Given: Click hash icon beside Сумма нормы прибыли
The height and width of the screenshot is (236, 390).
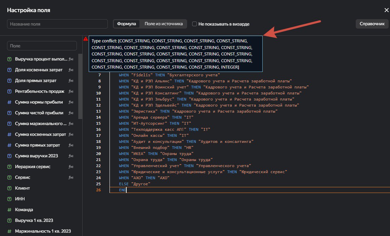Looking at the screenshot, I should pyautogui.click(x=9, y=102).
